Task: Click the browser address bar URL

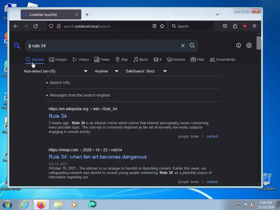Action: coord(87,26)
